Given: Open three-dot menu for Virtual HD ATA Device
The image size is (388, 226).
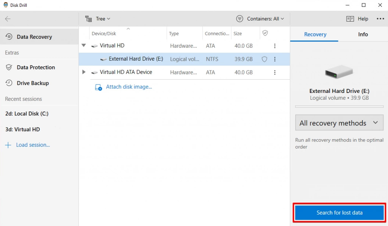Looking at the screenshot, I should pyautogui.click(x=275, y=72).
